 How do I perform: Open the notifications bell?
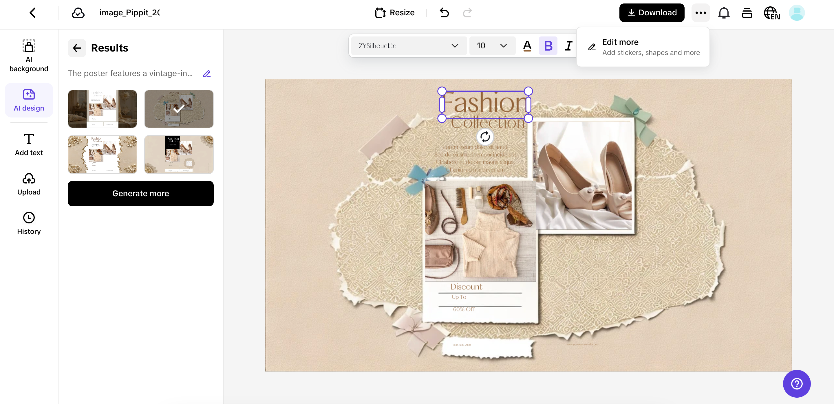click(724, 13)
